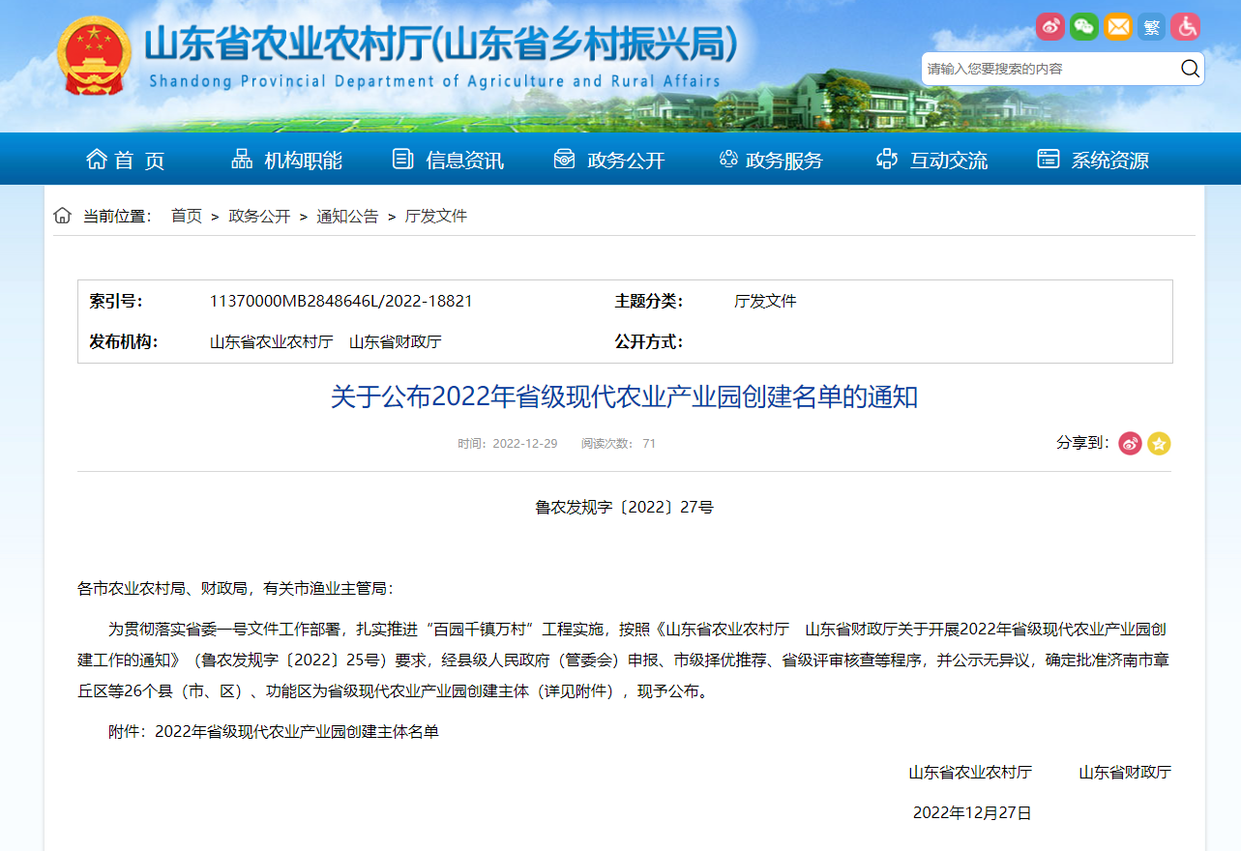Image resolution: width=1241 pixels, height=851 pixels.
Task: Click the 互动交流 icon in navbar
Action: 887,160
